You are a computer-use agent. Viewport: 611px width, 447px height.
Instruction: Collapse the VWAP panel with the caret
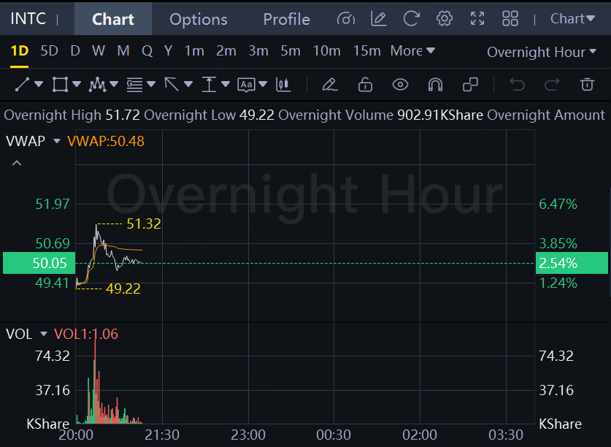point(17,164)
